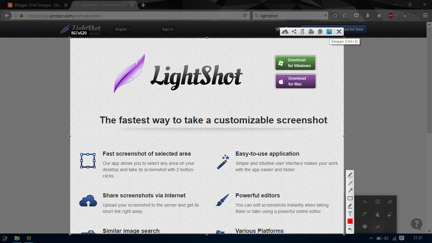432x243 pixels.
Task: Go back with browser back arrow
Action: (x=7, y=16)
